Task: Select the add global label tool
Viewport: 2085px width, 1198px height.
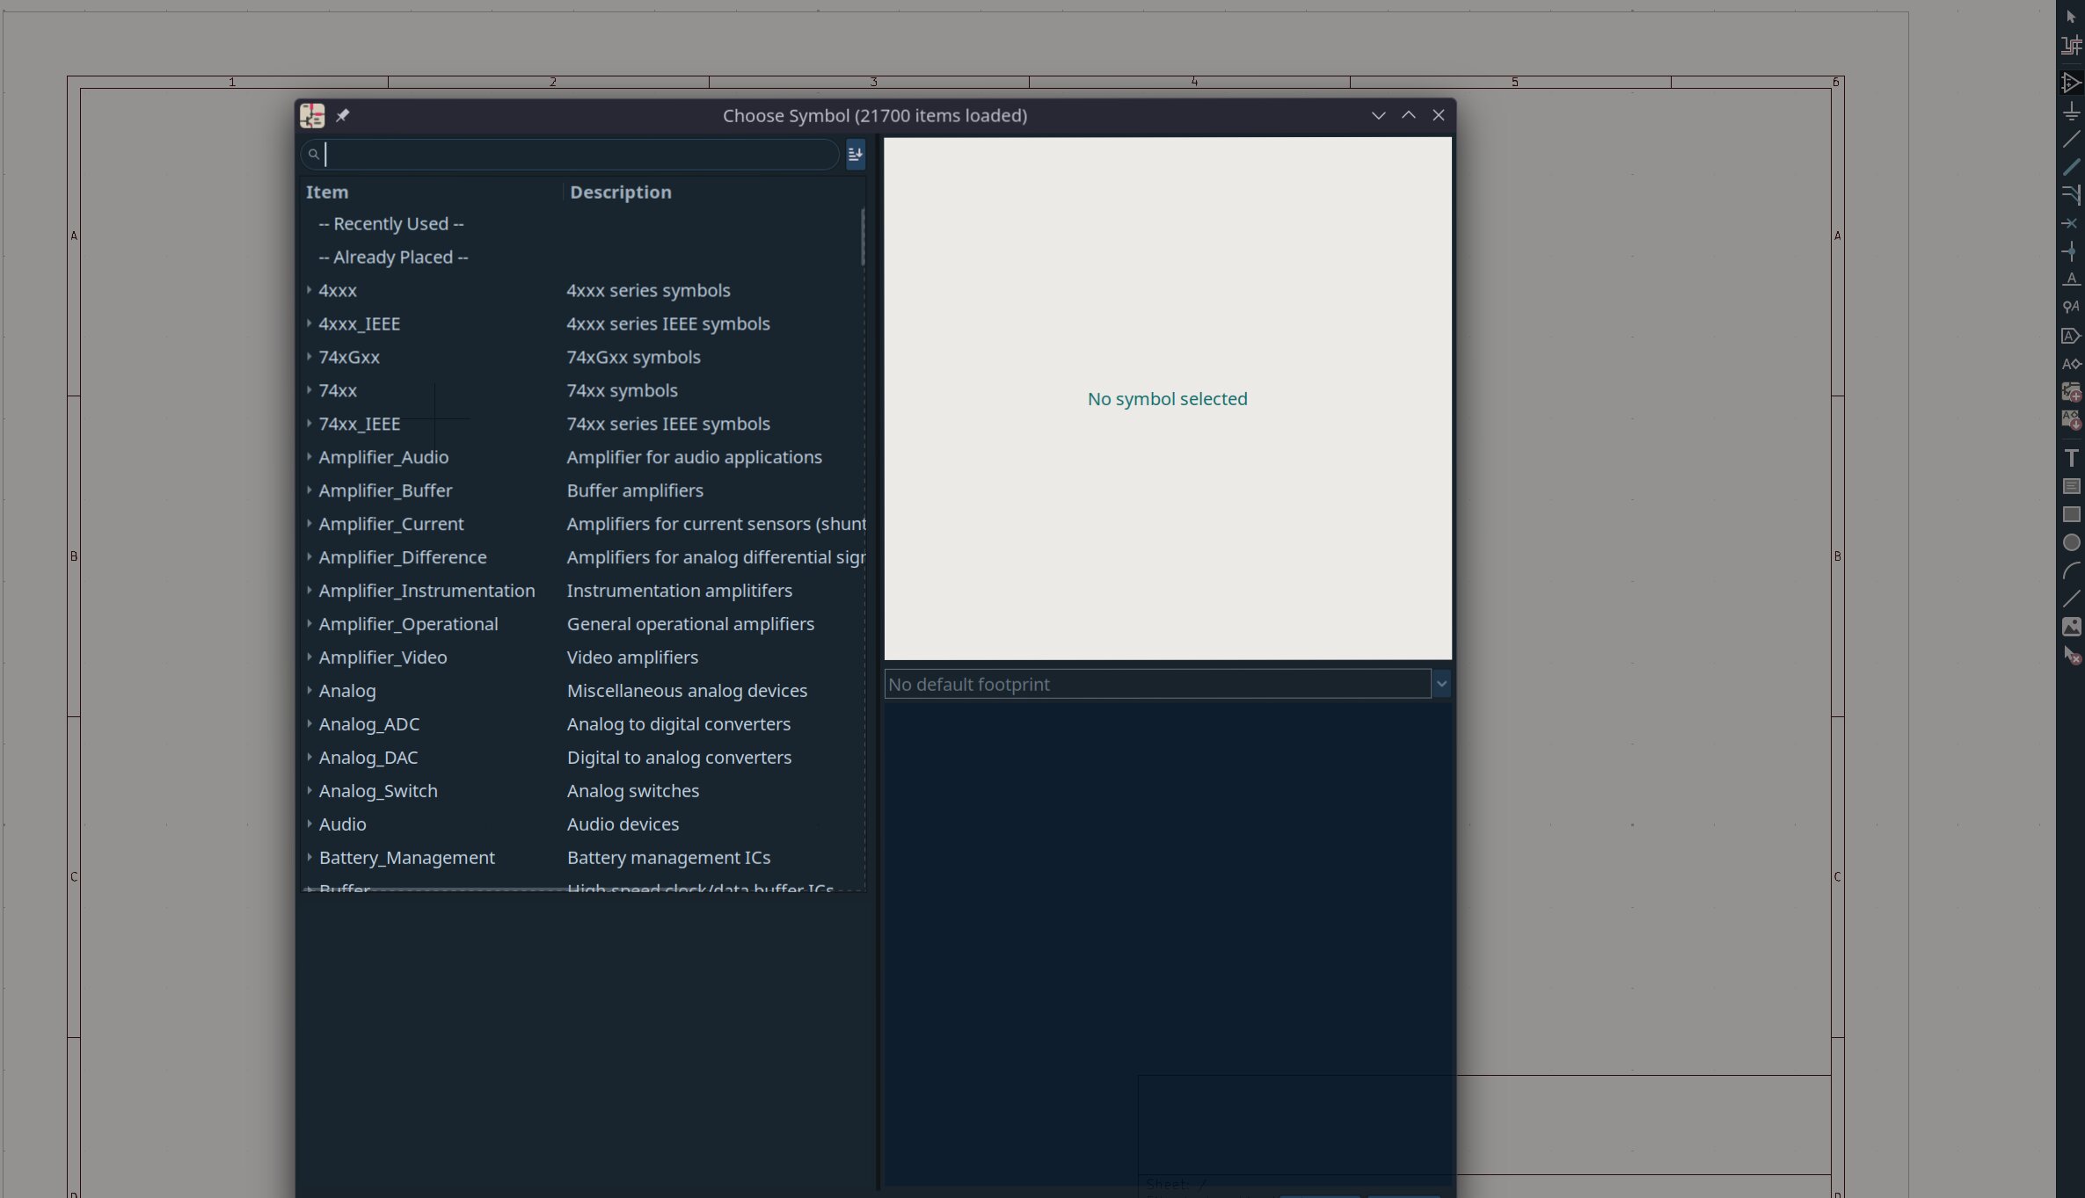Action: (2071, 336)
